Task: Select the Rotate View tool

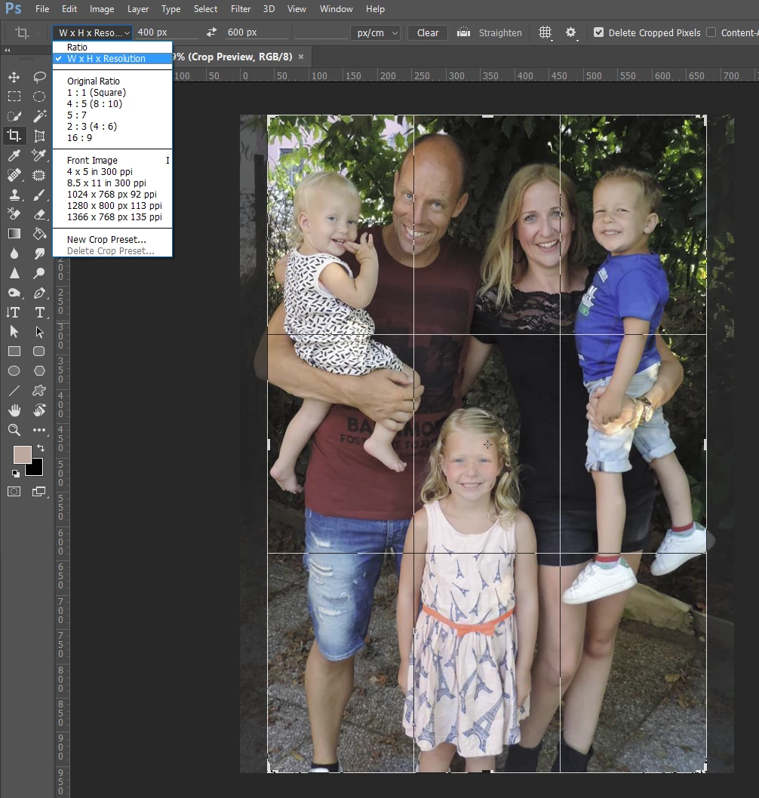Action: tap(39, 410)
